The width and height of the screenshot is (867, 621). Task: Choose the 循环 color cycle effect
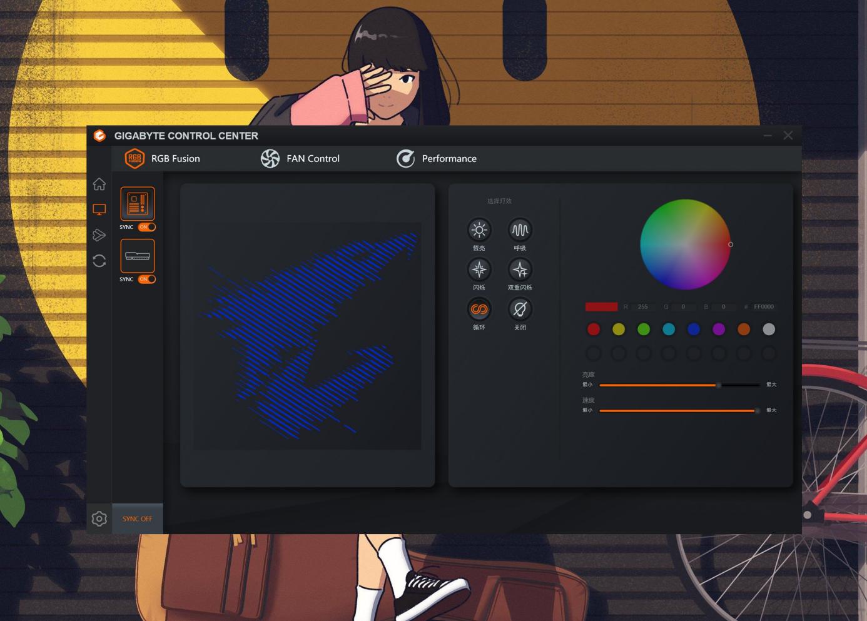[479, 309]
